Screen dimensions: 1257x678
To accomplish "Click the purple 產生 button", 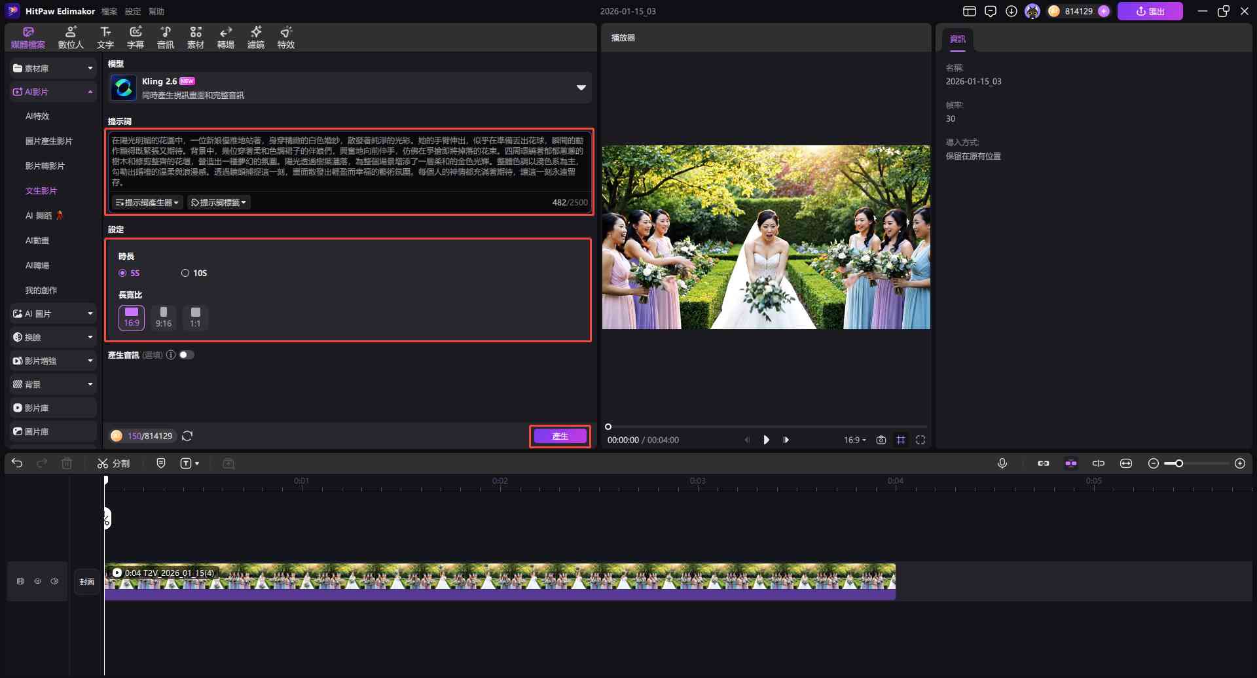I will pyautogui.click(x=560, y=436).
